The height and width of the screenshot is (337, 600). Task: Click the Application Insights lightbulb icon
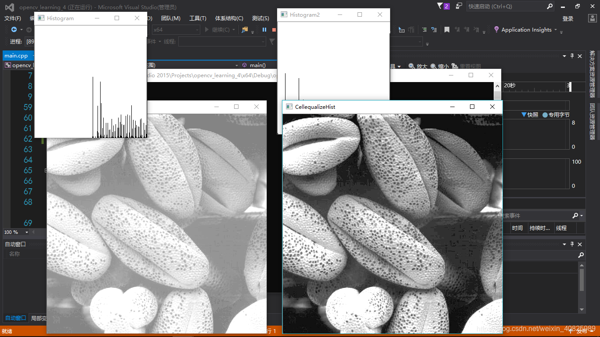pos(496,29)
